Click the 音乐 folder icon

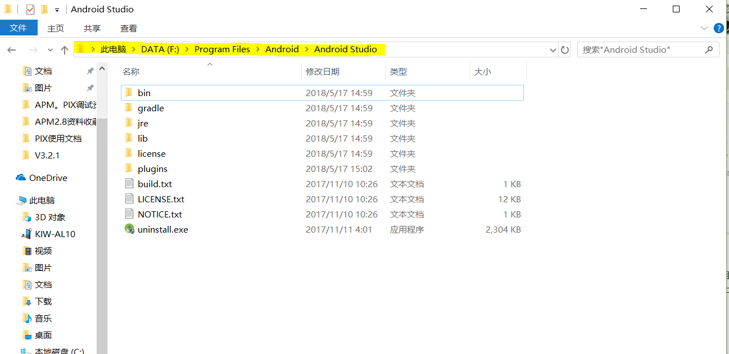click(26, 318)
